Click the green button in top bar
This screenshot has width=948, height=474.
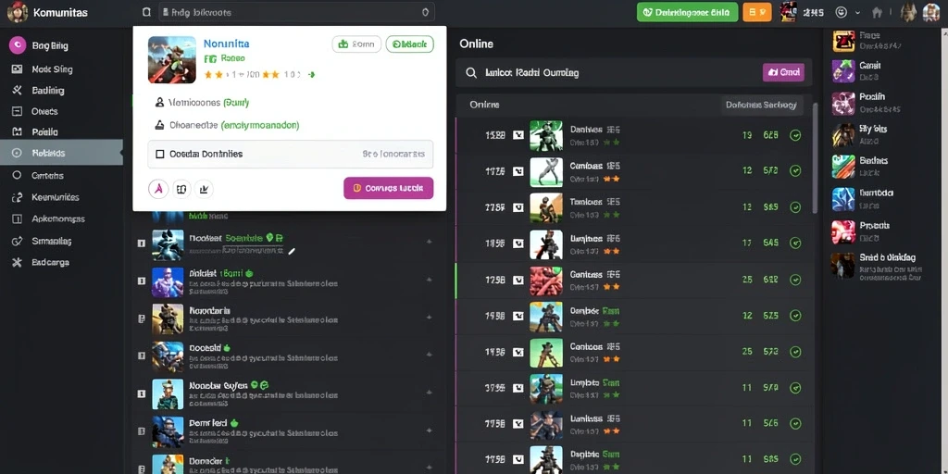coord(688,12)
